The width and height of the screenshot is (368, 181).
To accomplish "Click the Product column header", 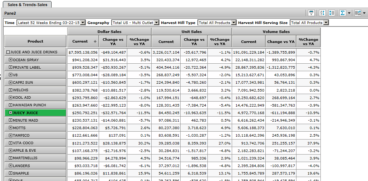I will 35,41.
